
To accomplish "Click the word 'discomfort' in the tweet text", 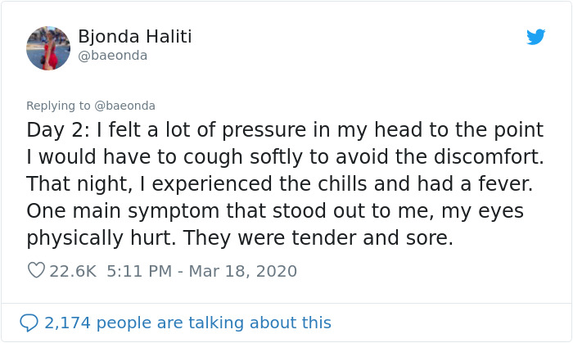I will pos(487,156).
